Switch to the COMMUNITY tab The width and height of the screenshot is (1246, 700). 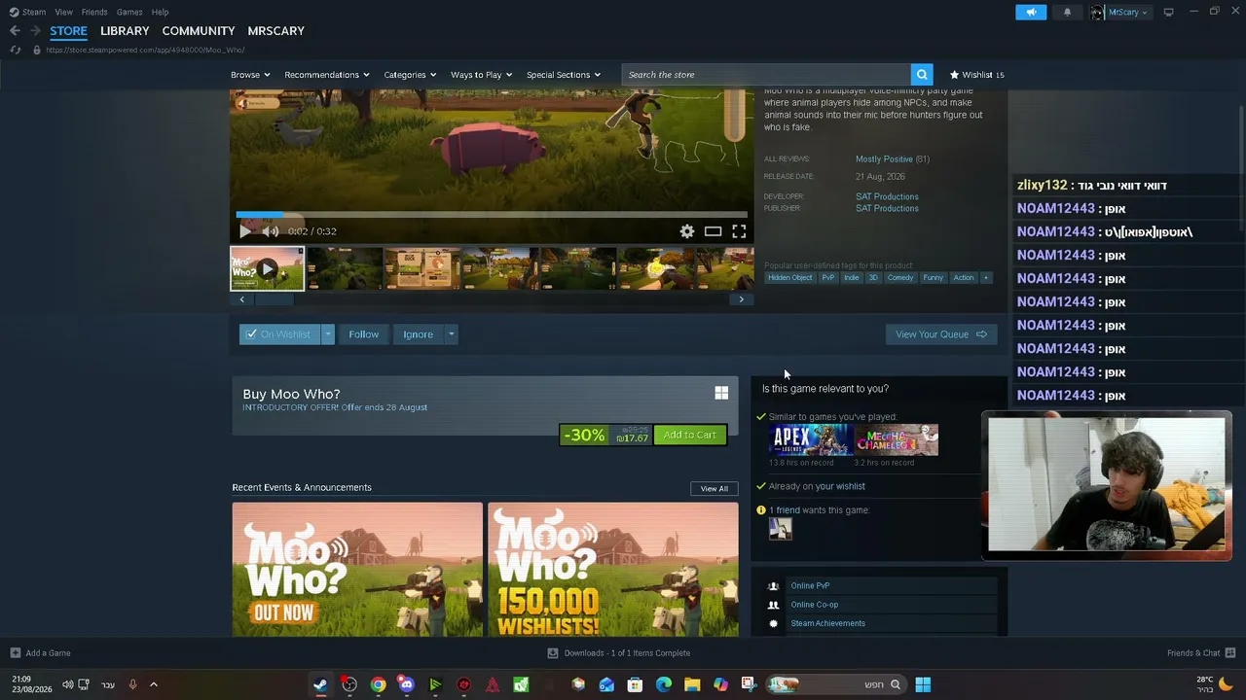[199, 31]
